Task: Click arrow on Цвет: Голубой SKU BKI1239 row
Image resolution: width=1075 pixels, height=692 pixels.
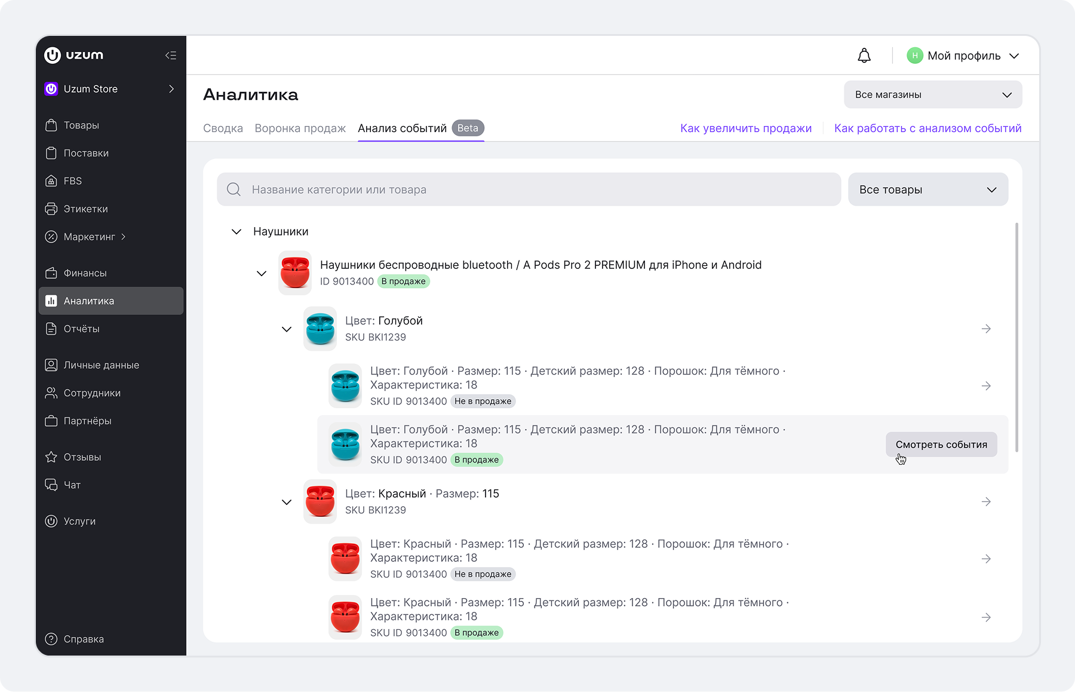Action: click(x=986, y=329)
